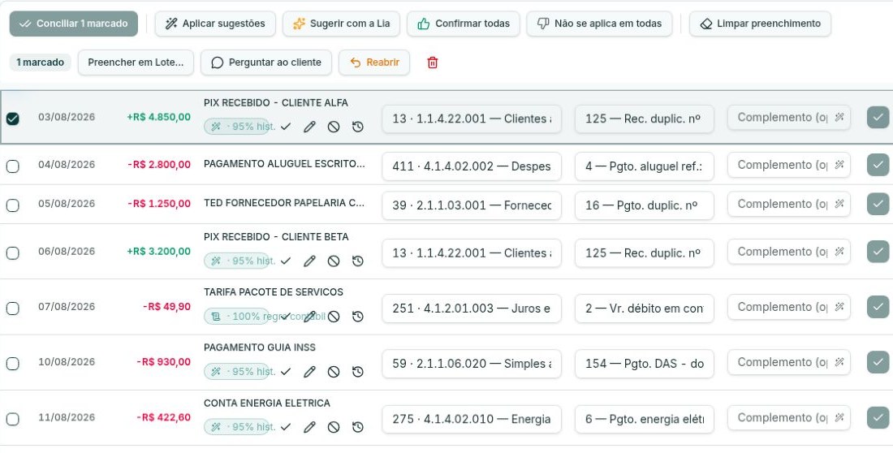Viewport: 893px width, 453px height.
Task: Open account dropdown 251 · 4.1.2.01.003 Juros
Action: pyautogui.click(x=472, y=308)
